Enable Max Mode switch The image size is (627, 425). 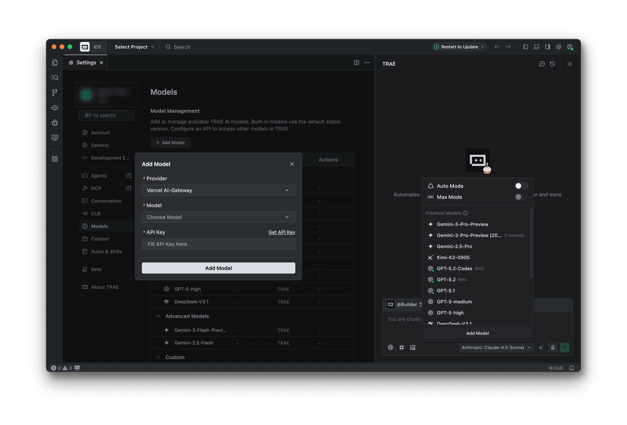click(521, 197)
